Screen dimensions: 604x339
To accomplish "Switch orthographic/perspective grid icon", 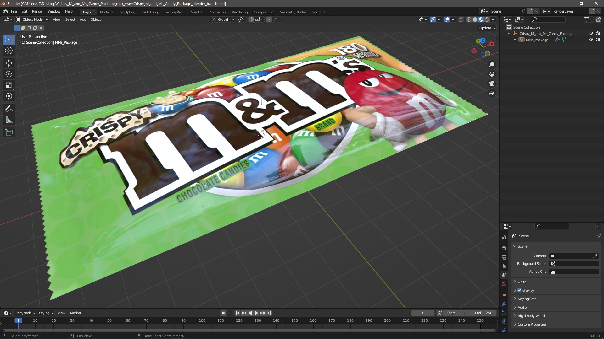I will tap(492, 93).
